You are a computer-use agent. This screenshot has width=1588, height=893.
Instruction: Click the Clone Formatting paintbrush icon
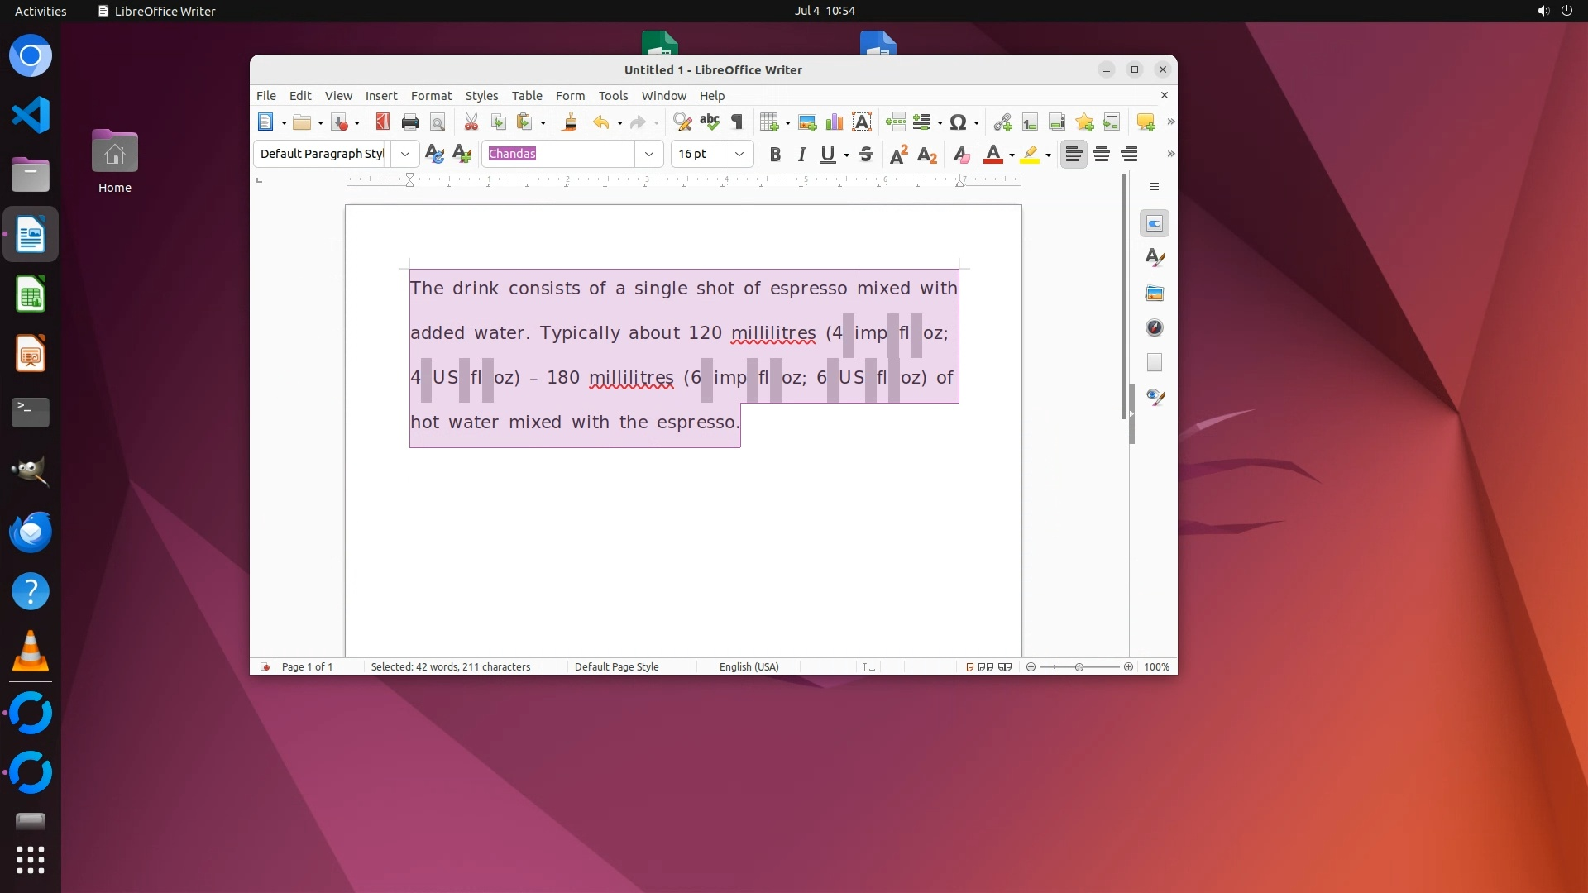(569, 122)
